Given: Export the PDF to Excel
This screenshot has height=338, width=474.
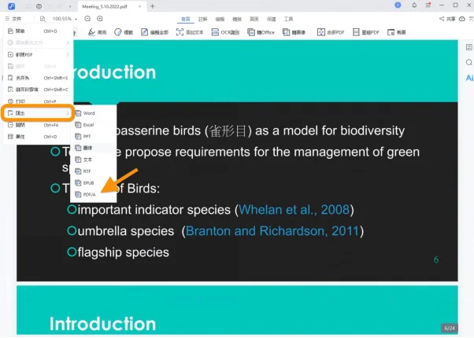Looking at the screenshot, I should [x=93, y=125].
